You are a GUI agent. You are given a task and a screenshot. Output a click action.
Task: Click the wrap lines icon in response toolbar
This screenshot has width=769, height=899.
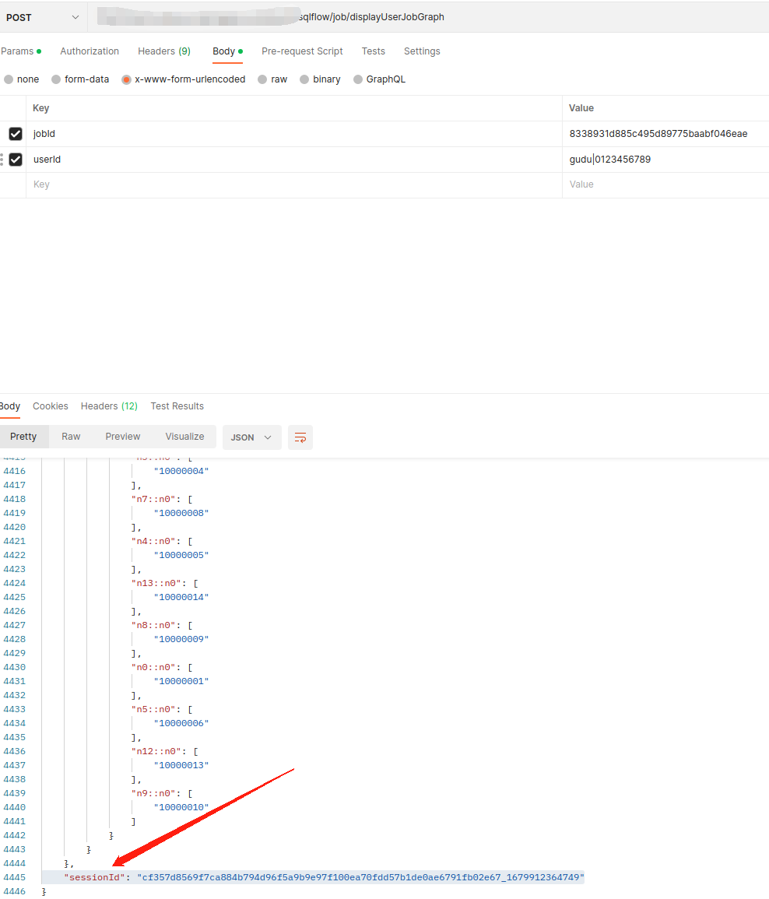click(300, 437)
